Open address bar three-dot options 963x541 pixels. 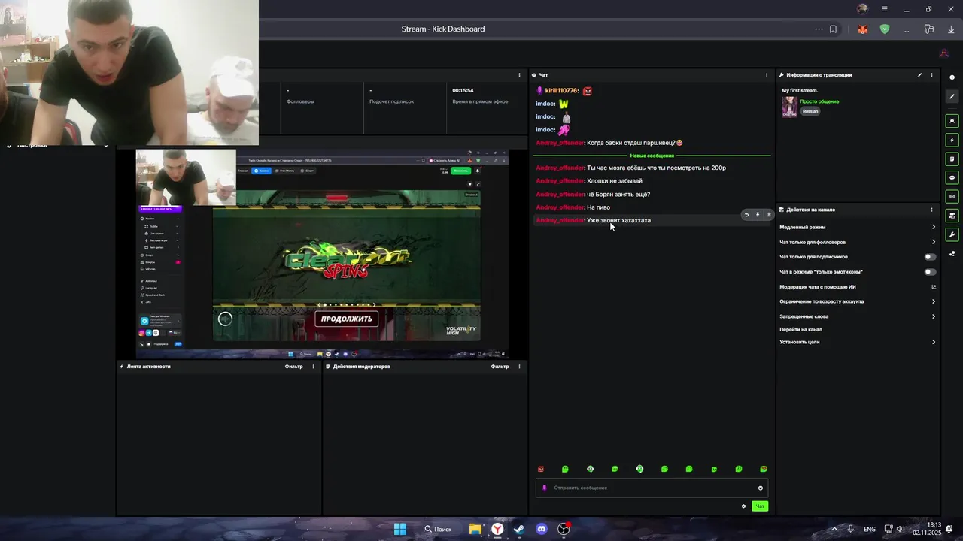[x=819, y=29]
